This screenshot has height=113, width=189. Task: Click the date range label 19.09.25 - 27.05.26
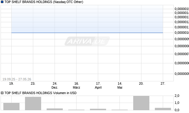tap(17, 79)
